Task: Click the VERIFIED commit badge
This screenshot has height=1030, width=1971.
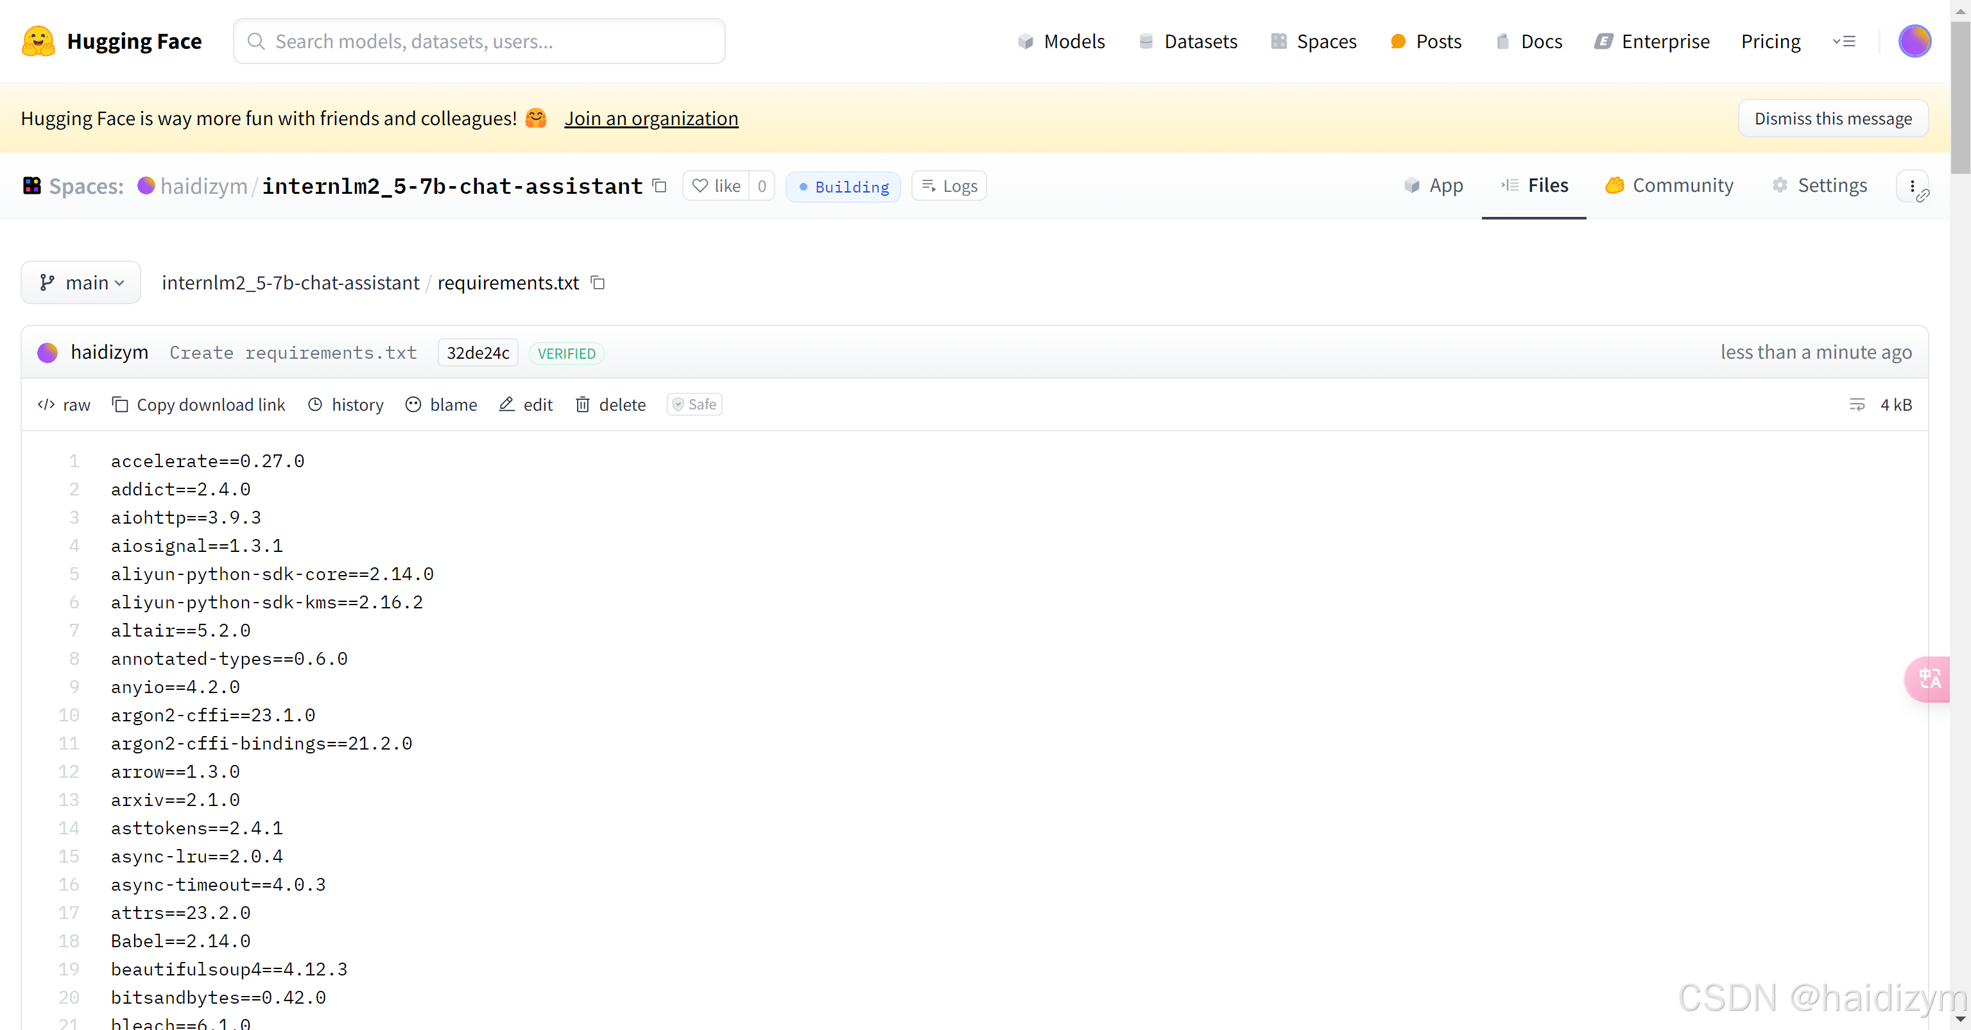Action: coord(567,354)
